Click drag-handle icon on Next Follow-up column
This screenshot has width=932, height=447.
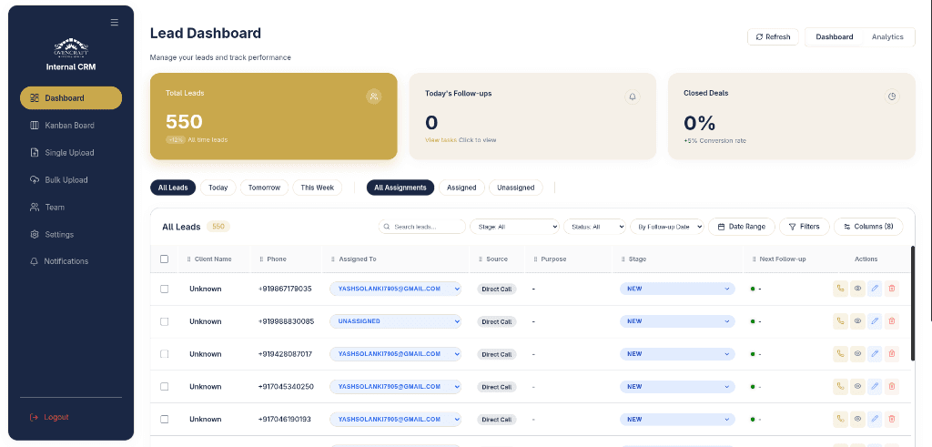[754, 259]
